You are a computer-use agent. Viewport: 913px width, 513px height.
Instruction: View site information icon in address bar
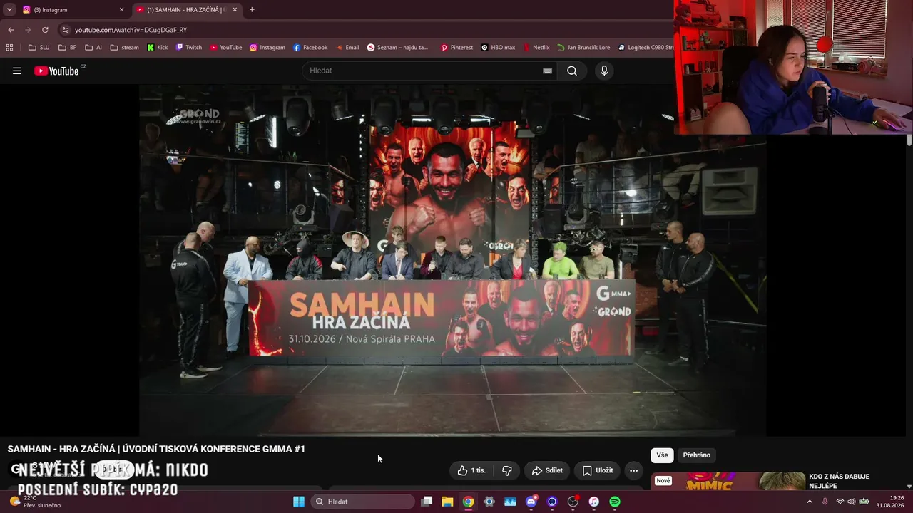point(66,30)
